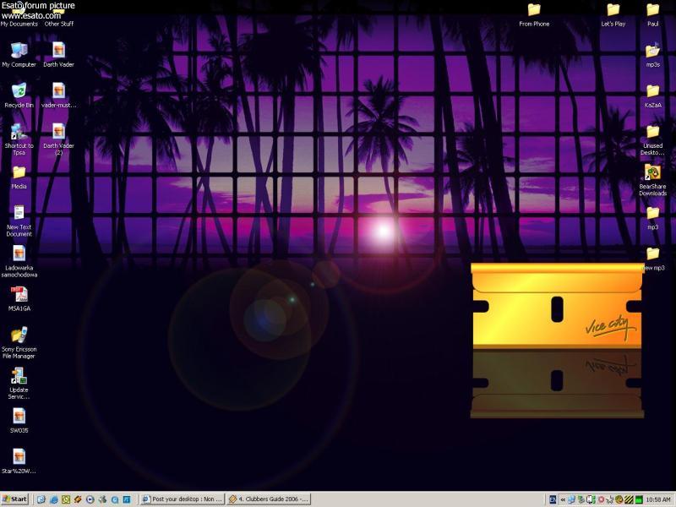
Task: Click the mobile phone tray icon
Action: tap(591, 499)
